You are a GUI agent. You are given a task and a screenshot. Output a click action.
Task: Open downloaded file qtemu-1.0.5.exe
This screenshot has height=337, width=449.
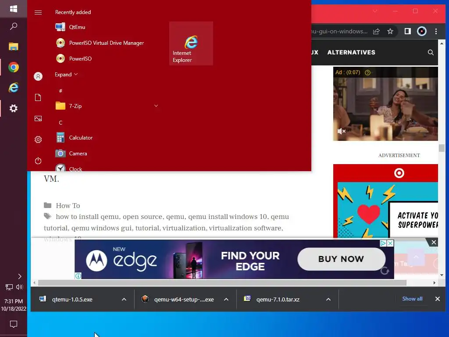(x=72, y=299)
